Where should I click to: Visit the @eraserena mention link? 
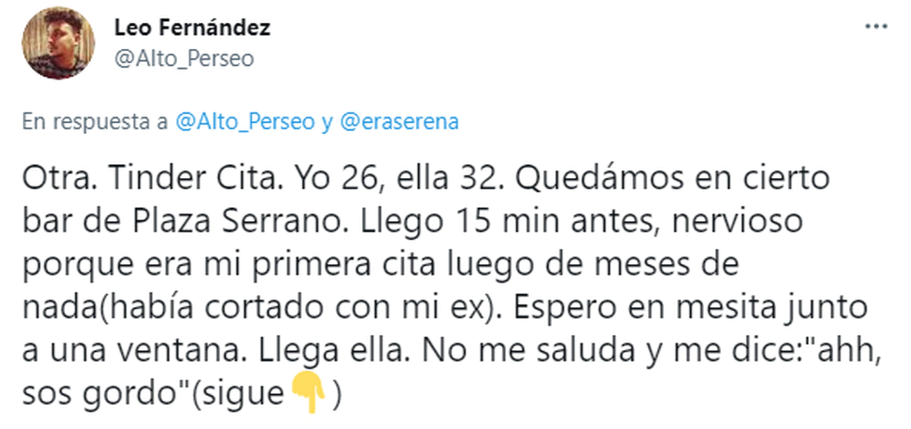pos(399,122)
